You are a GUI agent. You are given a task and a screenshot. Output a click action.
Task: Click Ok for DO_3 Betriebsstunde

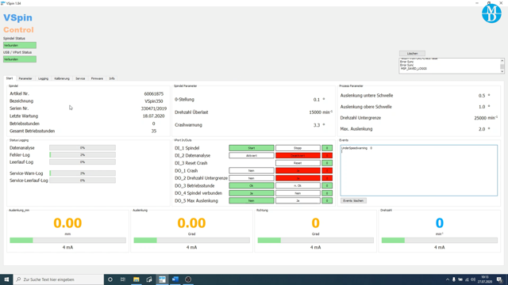(252, 185)
